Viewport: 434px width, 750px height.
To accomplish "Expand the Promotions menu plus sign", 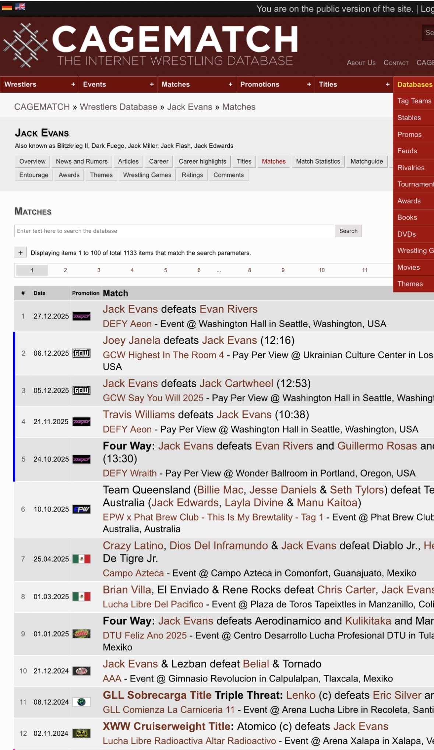I will coord(309,84).
